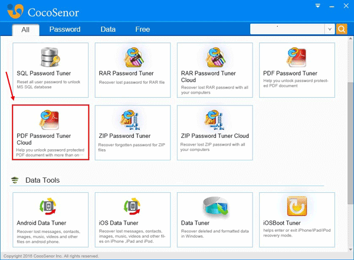Click the ZIP Password Tuner icon
Viewport: 354px width, 260px height.
(130, 120)
